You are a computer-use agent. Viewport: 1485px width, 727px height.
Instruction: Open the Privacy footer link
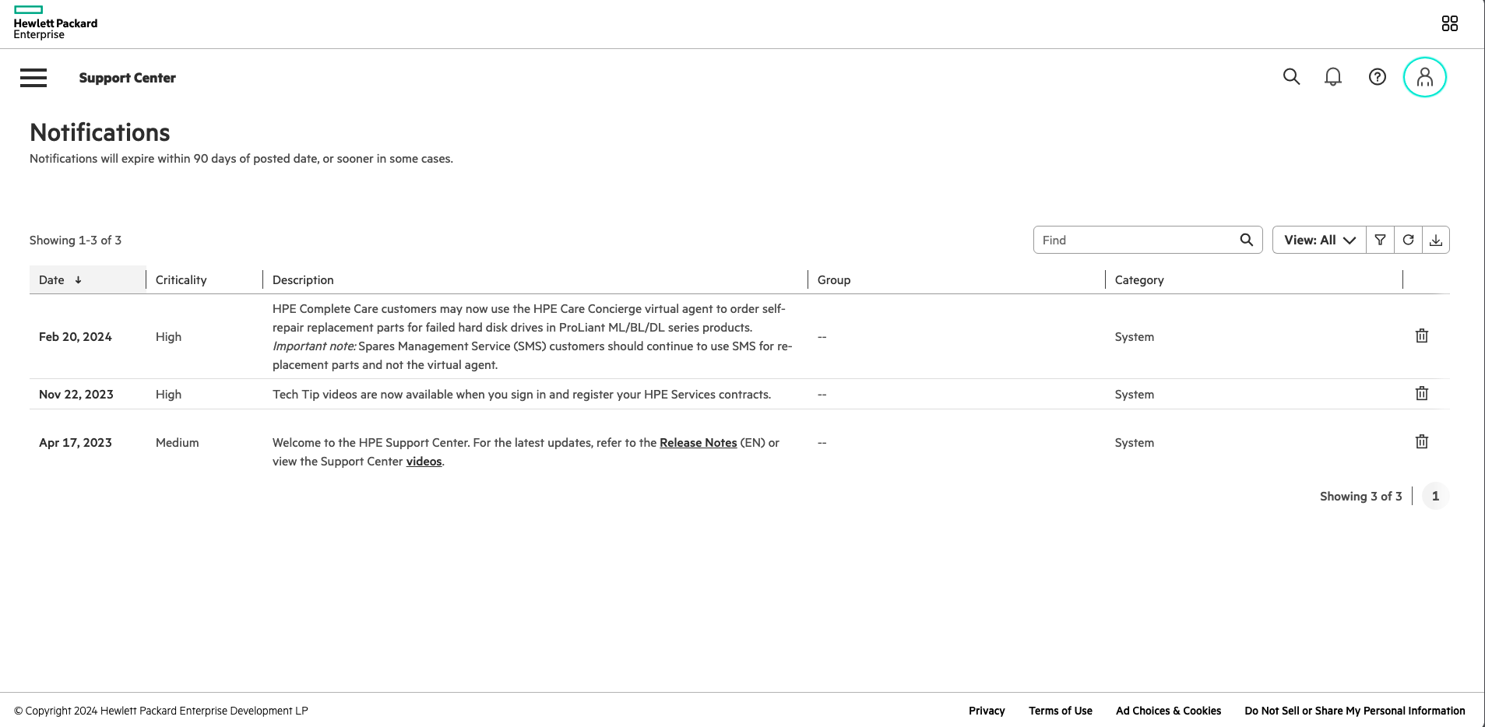pyautogui.click(x=987, y=711)
